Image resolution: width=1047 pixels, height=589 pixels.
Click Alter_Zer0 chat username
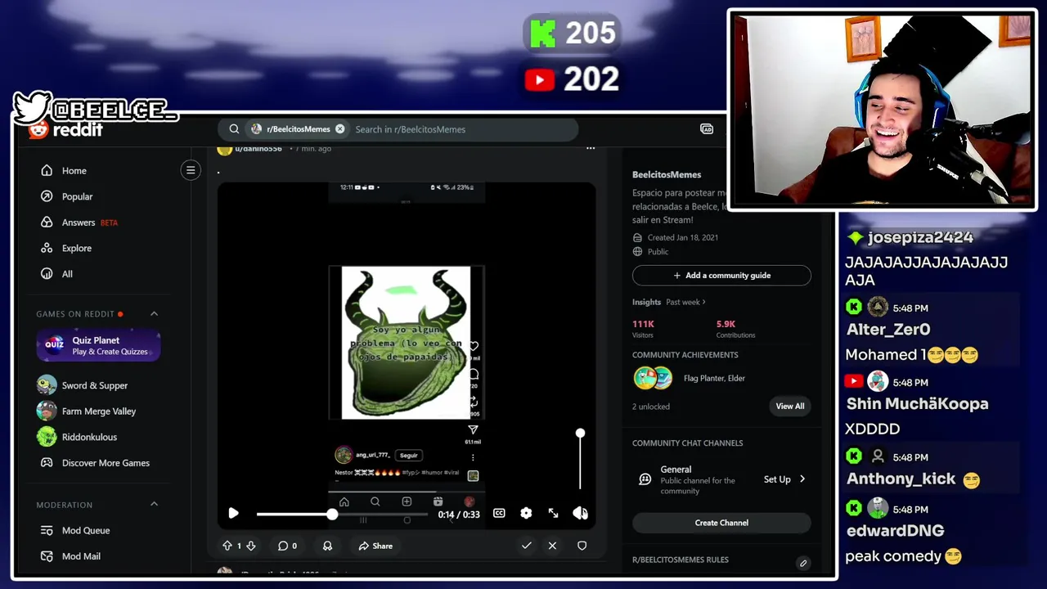pyautogui.click(x=888, y=330)
